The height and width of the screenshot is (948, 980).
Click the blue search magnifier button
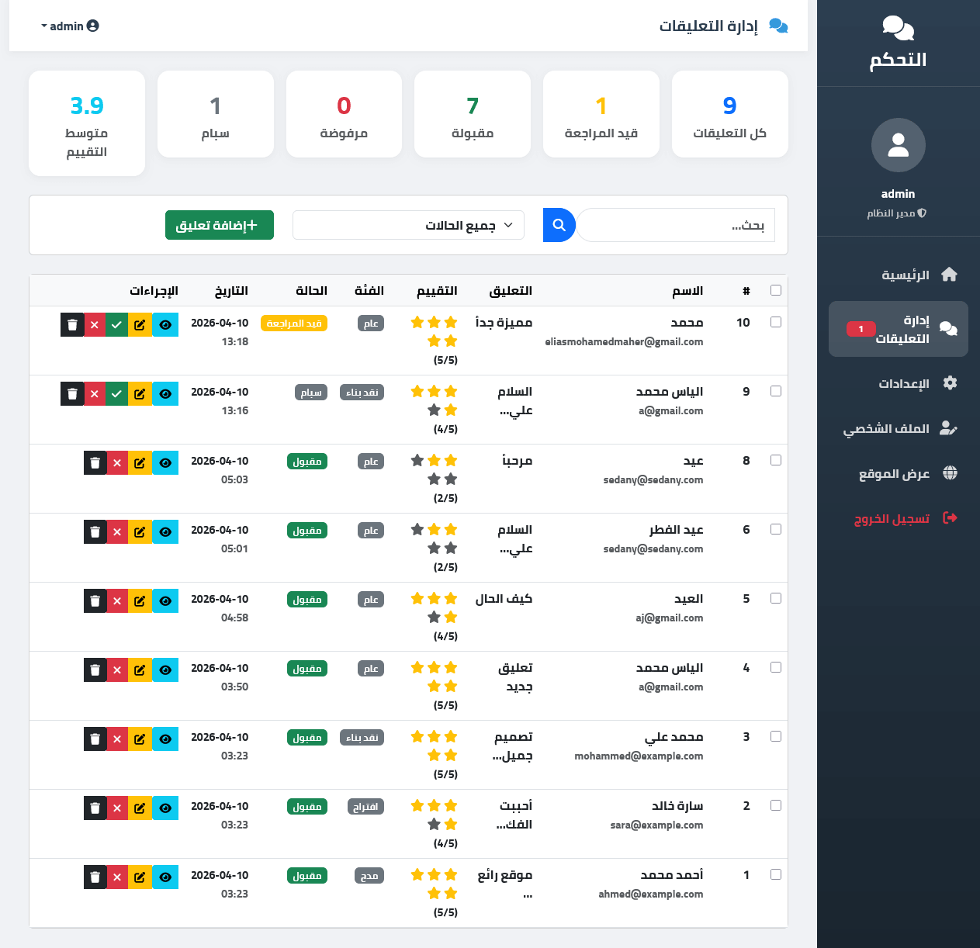(559, 225)
